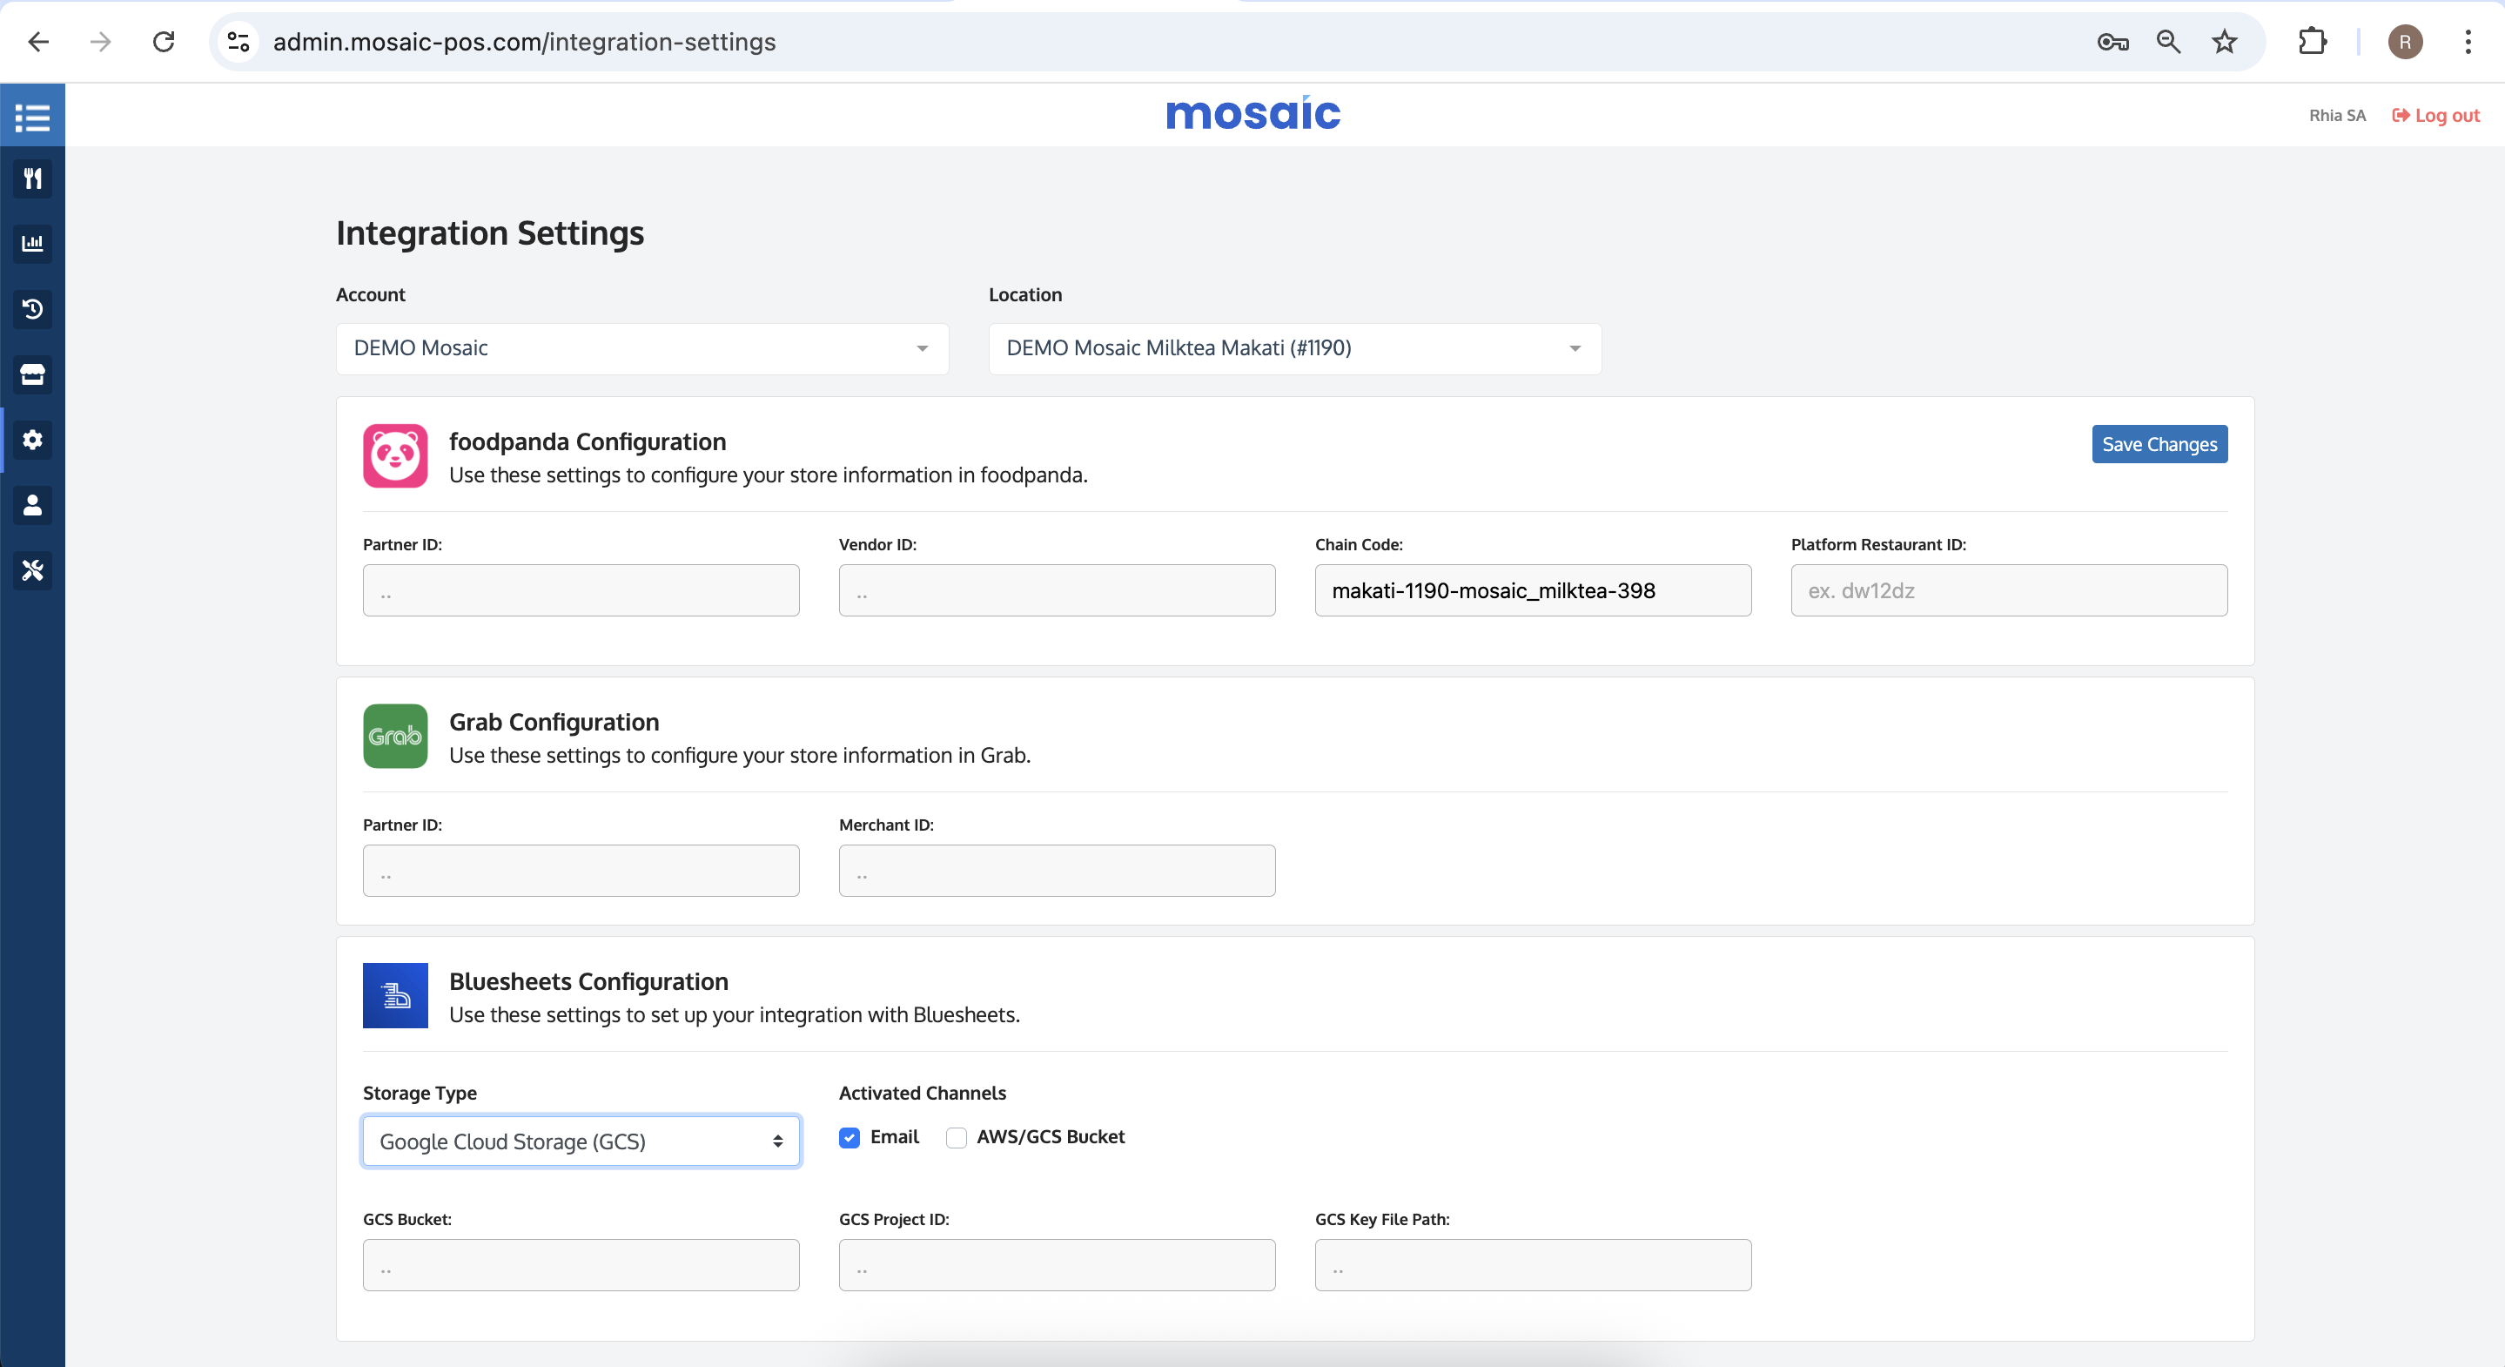The image size is (2505, 1367).
Task: Open the fork and knife menu icon
Action: 32,179
